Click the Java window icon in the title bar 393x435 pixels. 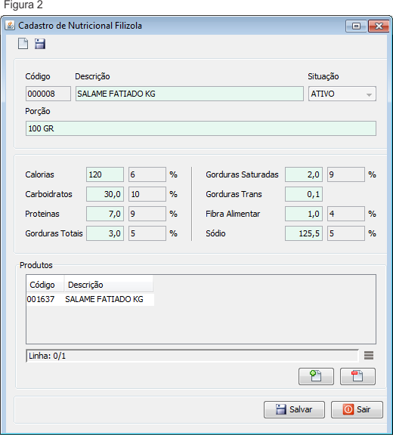pyautogui.click(x=10, y=26)
